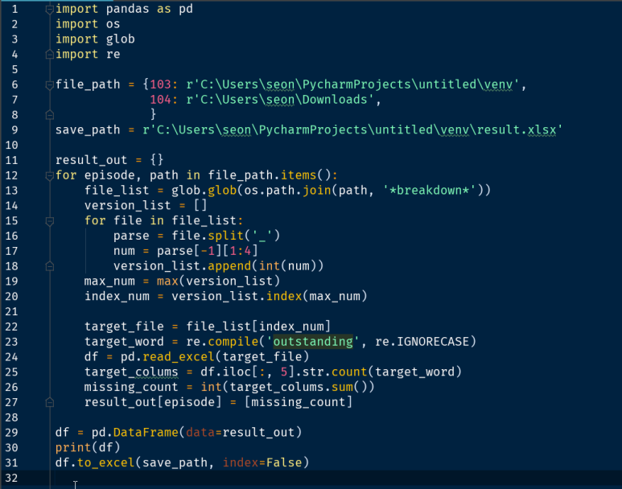
Task: Click the fold end marker on the line 8 closing brace
Action: point(50,115)
